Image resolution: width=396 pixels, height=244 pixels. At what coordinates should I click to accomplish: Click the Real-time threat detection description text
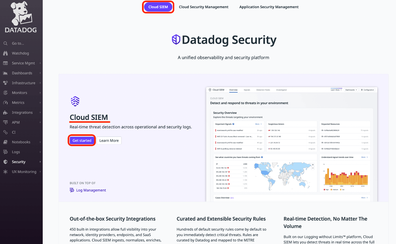[x=131, y=127]
